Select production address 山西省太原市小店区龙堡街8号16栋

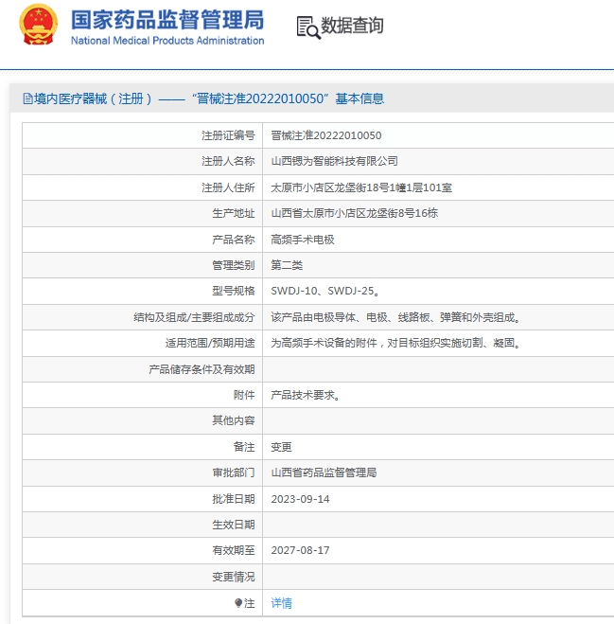point(355,213)
